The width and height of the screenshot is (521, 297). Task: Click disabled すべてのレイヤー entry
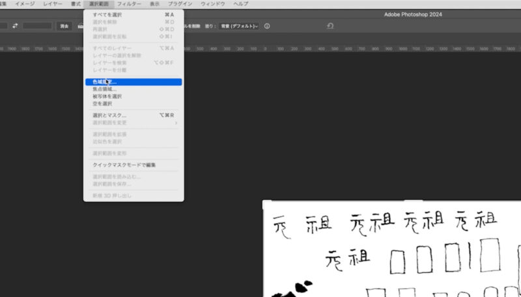(134, 48)
